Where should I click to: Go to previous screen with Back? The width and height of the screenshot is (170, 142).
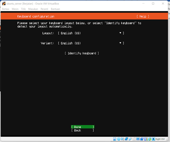pyautogui.click(x=83, y=130)
